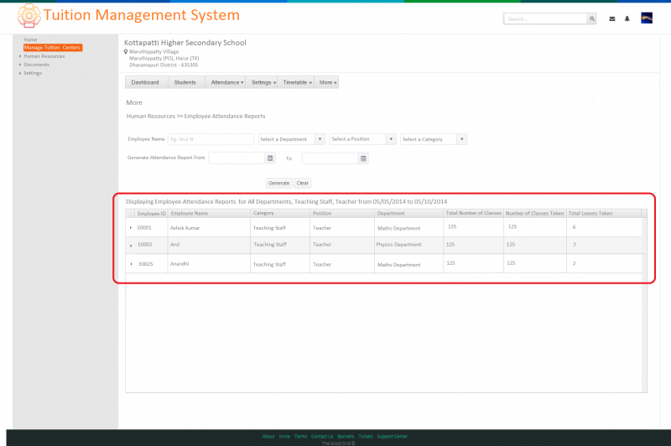Viewport: 671px width, 446px height.
Task: Open the Terms footer link
Action: pyautogui.click(x=300, y=436)
